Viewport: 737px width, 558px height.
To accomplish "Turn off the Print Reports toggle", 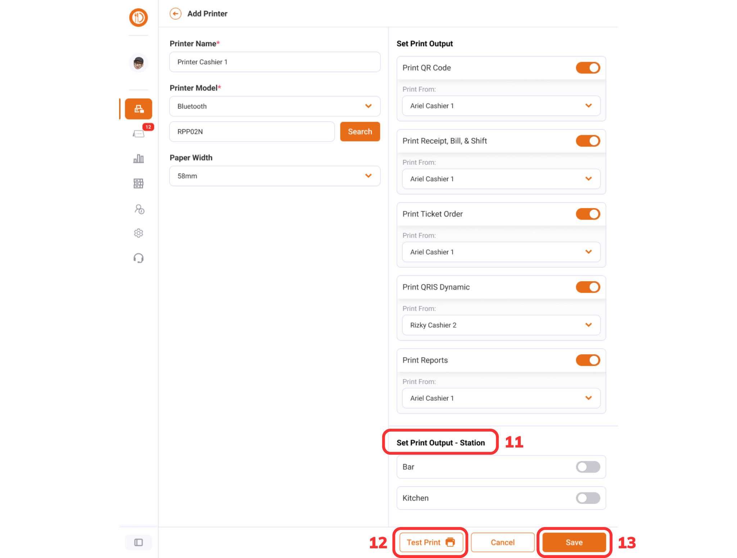I will coord(588,360).
